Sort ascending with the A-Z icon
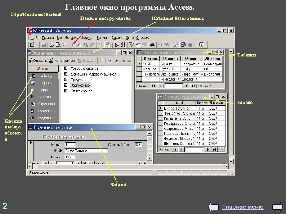 pos(117,45)
